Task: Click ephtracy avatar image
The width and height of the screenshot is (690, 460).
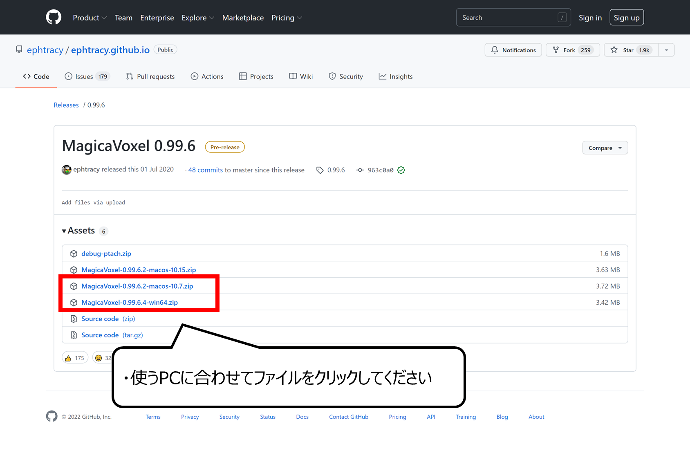Action: click(67, 170)
